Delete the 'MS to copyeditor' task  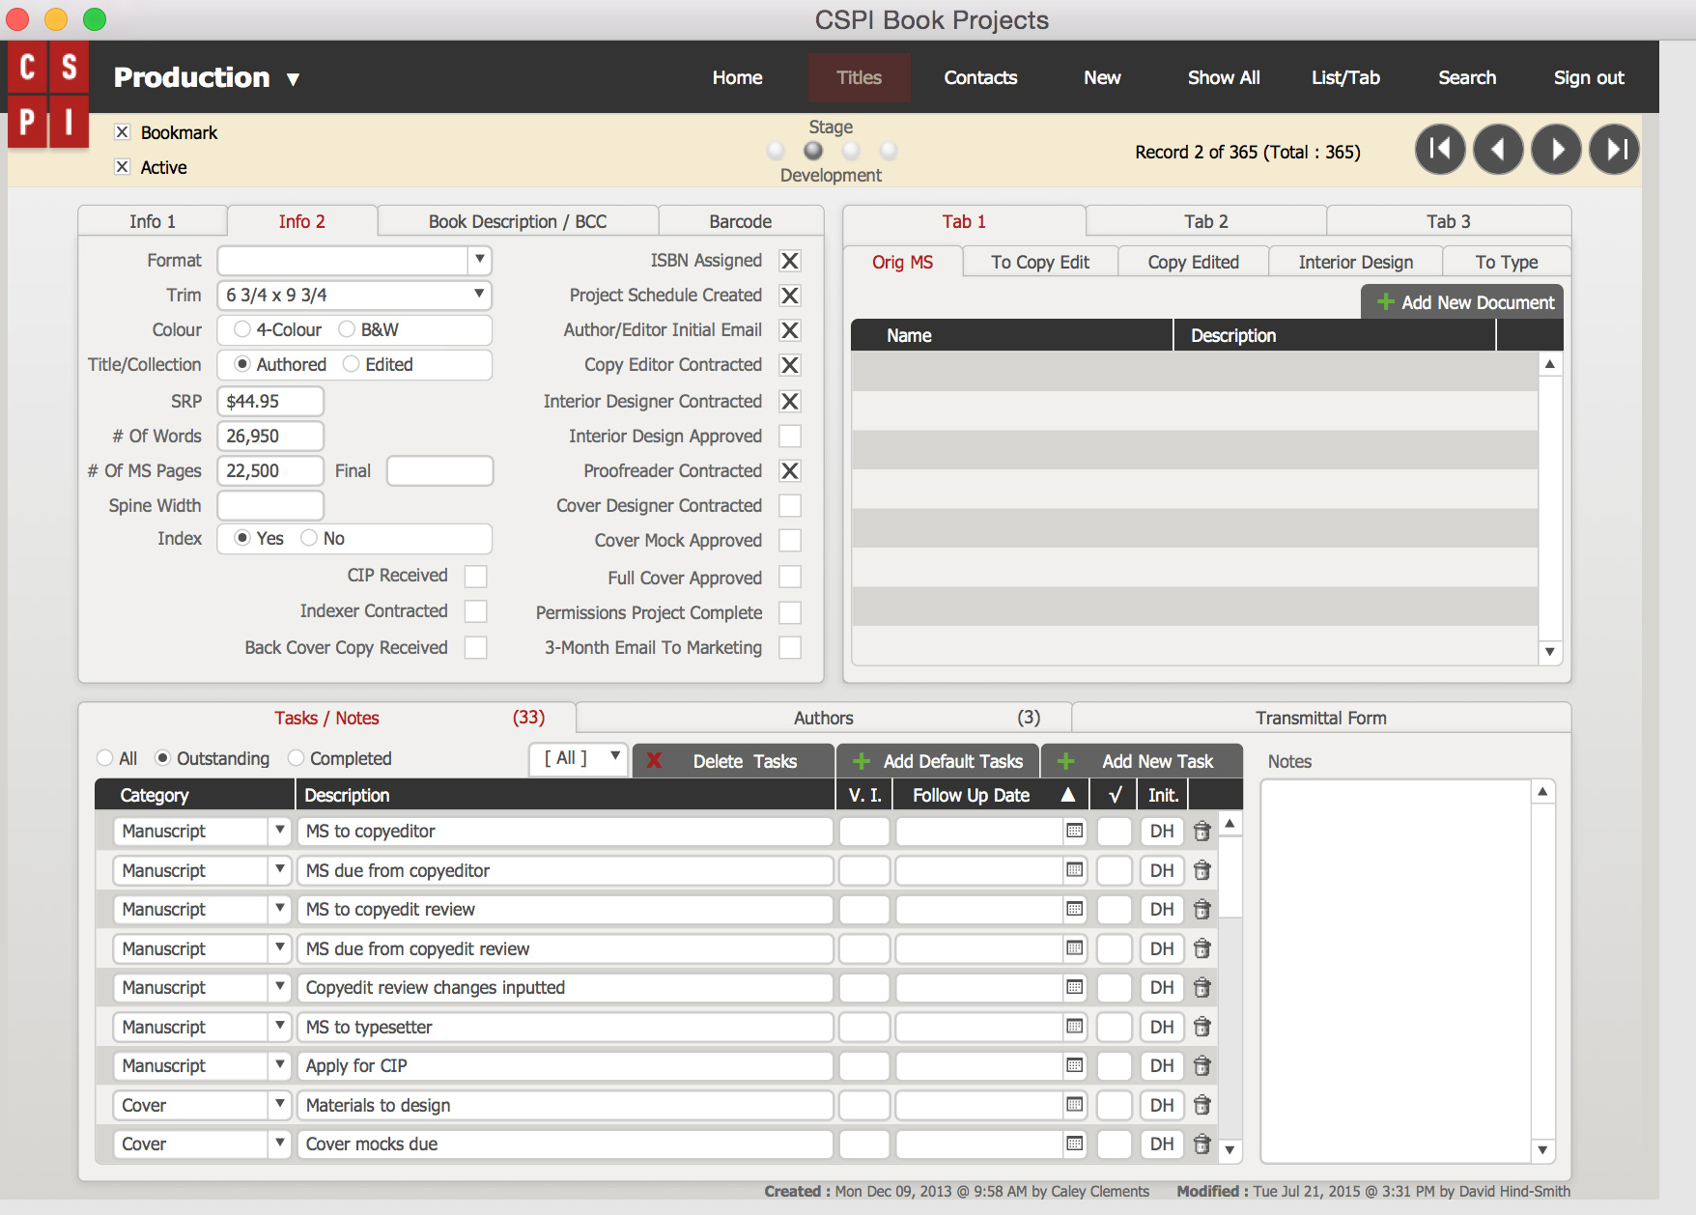pyautogui.click(x=1201, y=832)
